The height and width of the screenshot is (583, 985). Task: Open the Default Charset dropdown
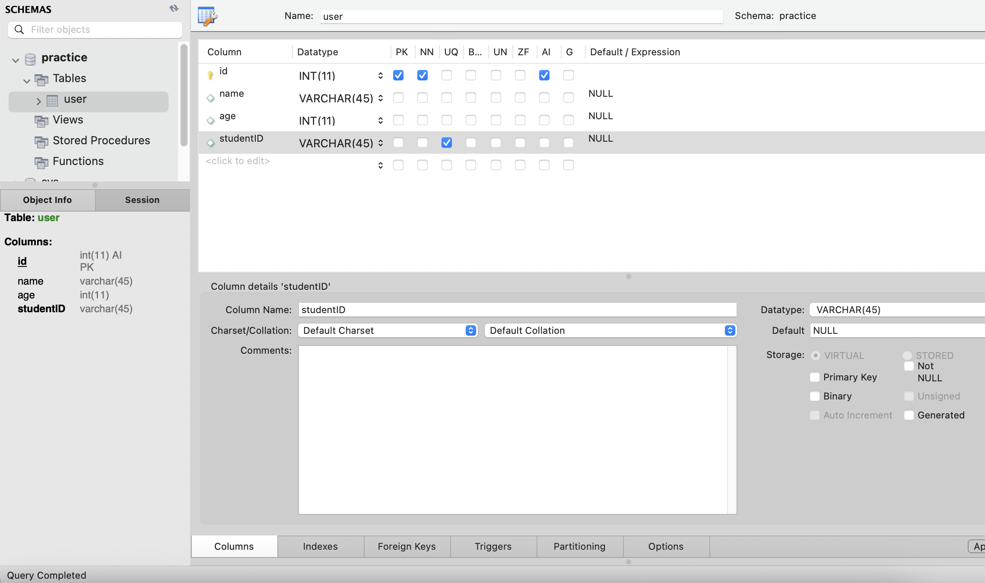(388, 330)
